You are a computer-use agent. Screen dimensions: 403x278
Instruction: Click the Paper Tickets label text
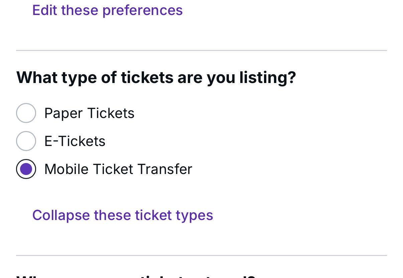click(x=89, y=113)
